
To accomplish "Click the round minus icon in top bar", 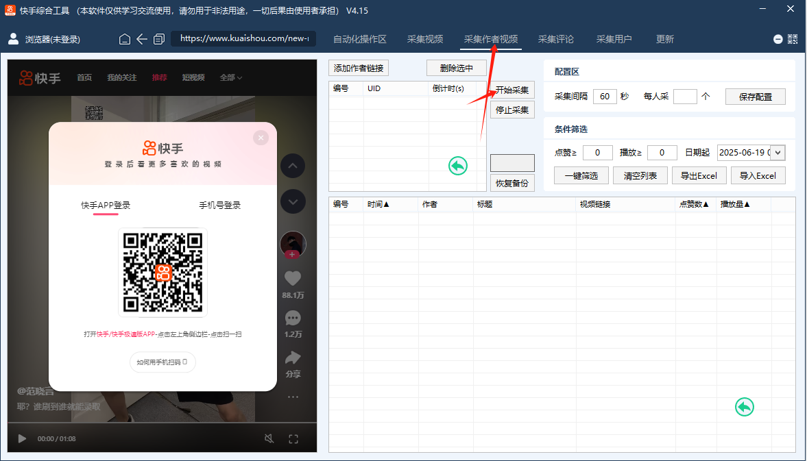I will tap(778, 39).
